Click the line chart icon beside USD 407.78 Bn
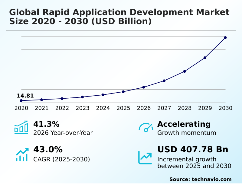This screenshot has width=242, height=184. pyautogui.click(x=145, y=157)
